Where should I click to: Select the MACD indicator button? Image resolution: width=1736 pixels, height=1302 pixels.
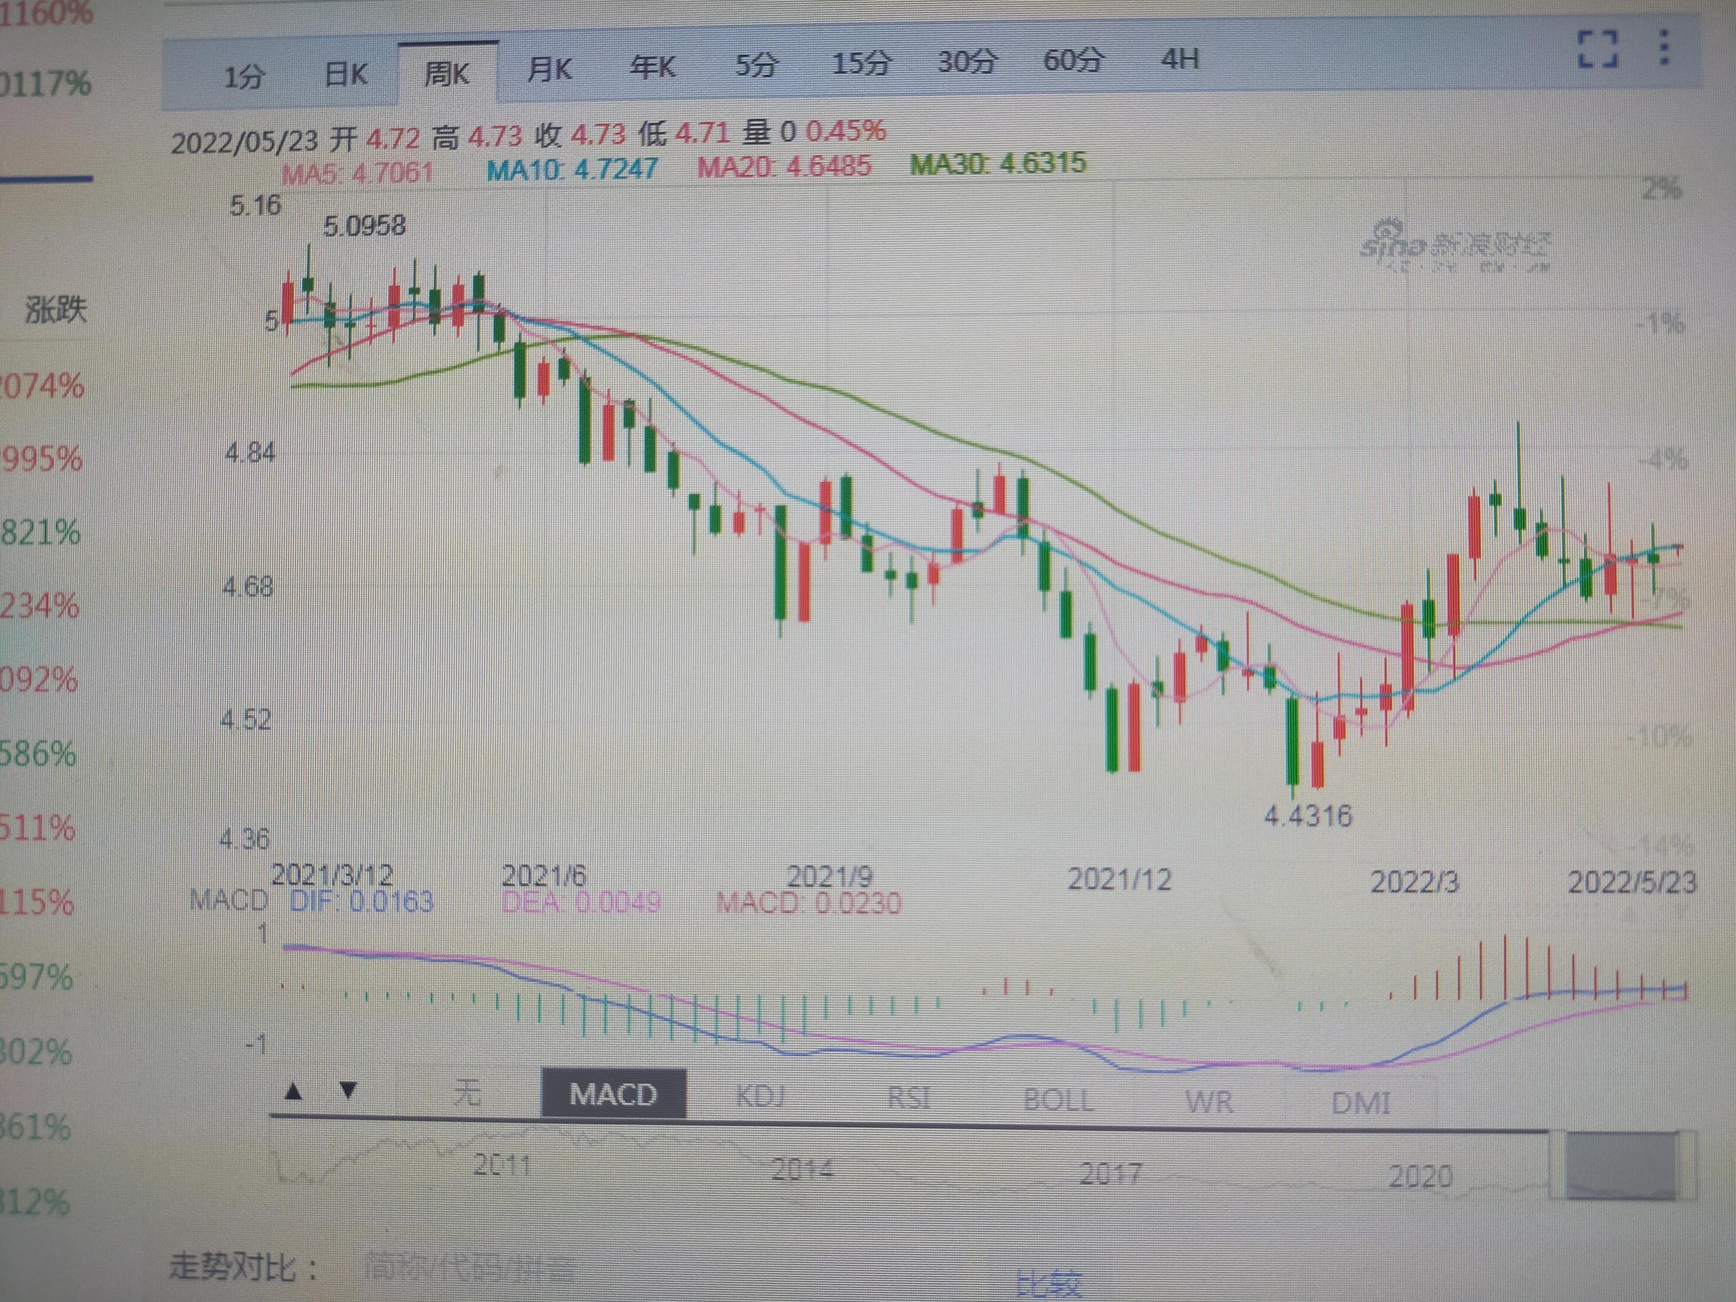pos(614,1094)
